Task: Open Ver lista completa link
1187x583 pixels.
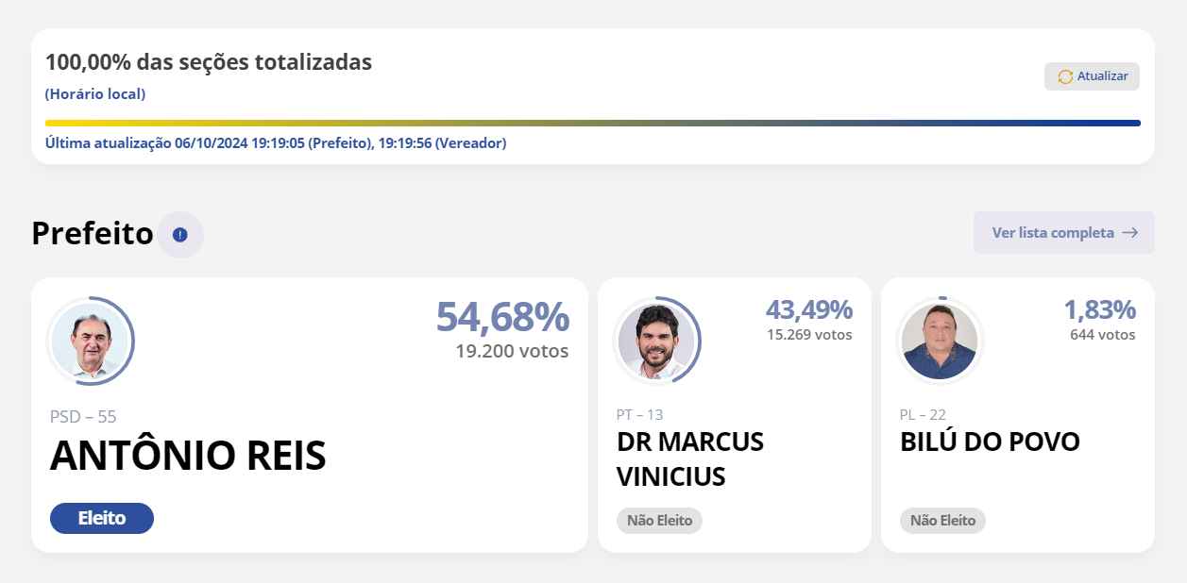Action: click(x=1063, y=233)
